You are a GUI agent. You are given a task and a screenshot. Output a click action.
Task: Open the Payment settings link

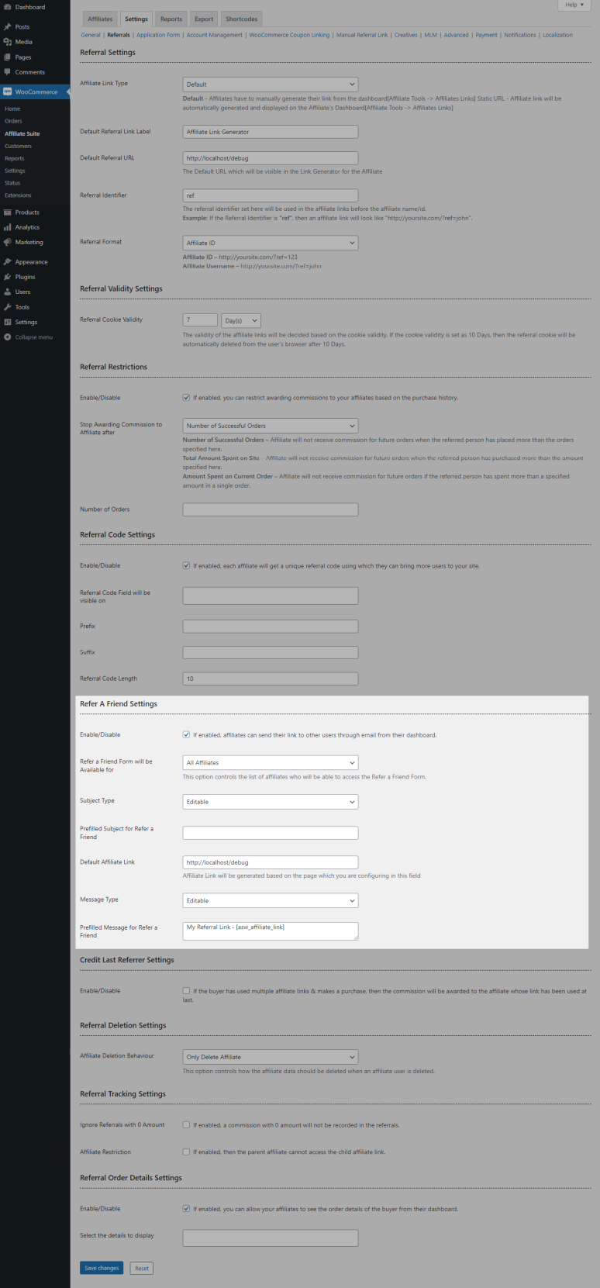487,35
